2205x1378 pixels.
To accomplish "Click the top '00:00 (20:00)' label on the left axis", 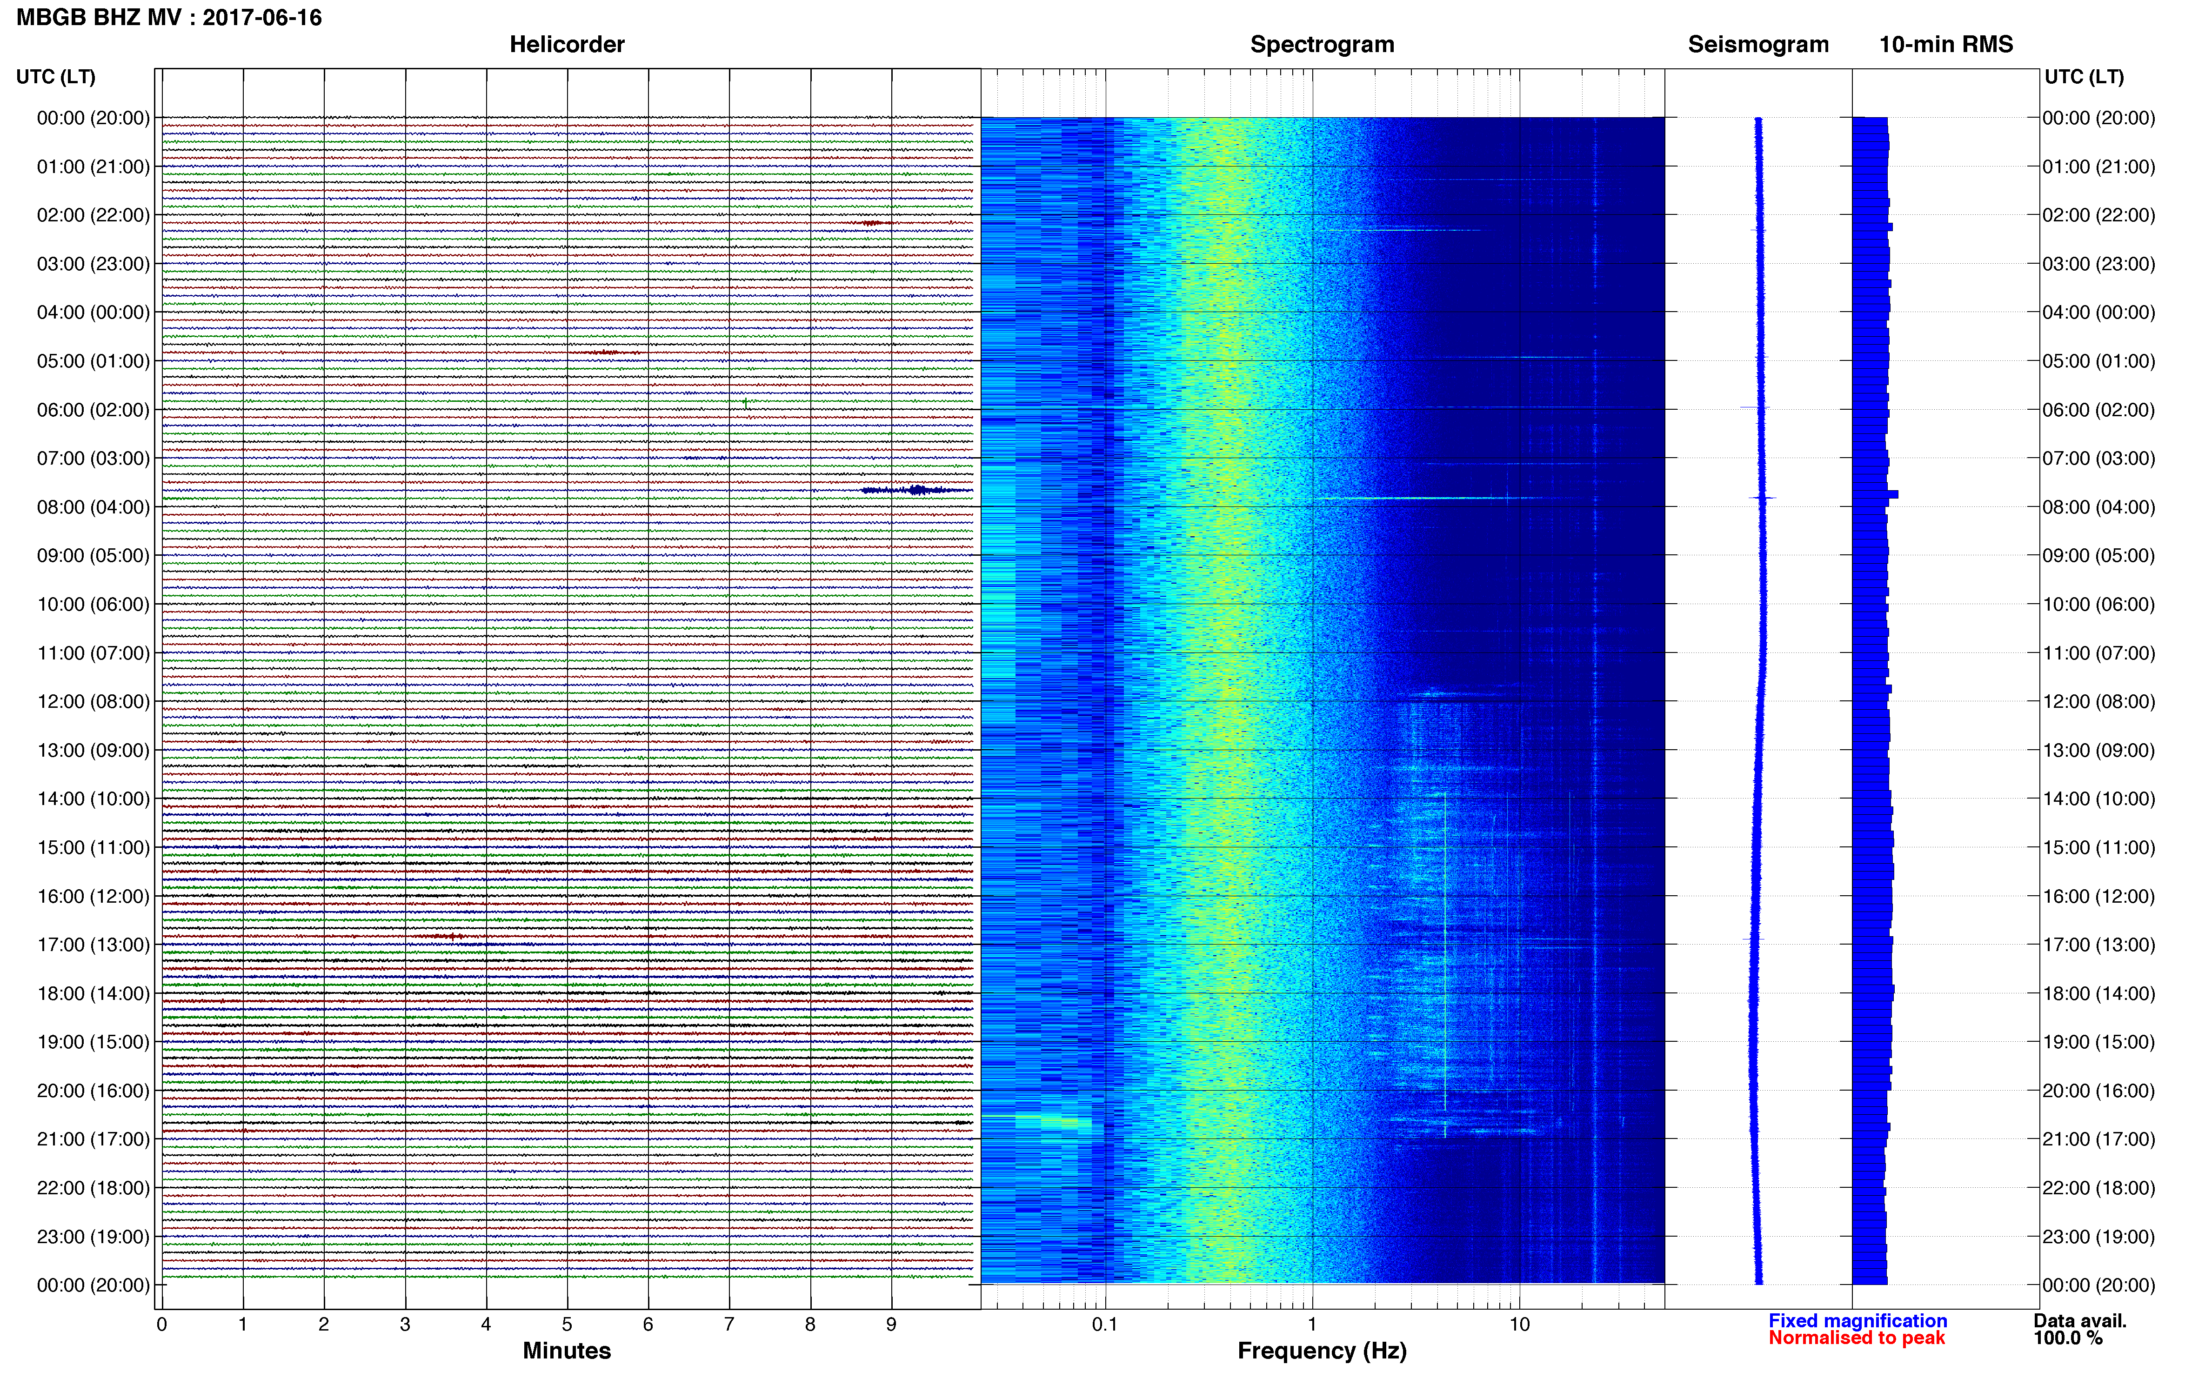I will (x=93, y=118).
